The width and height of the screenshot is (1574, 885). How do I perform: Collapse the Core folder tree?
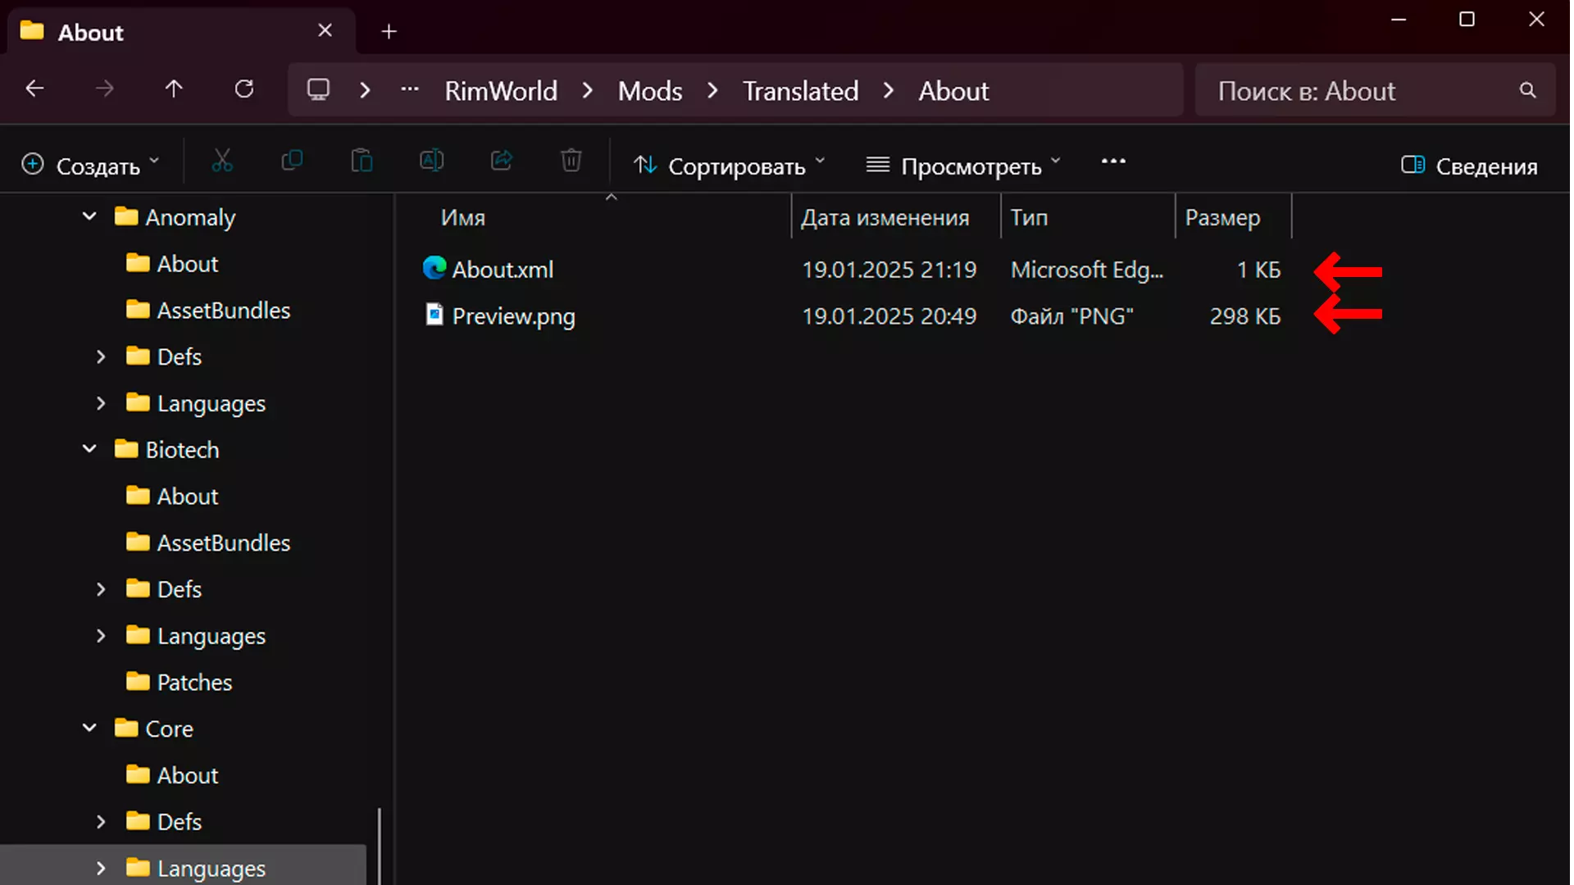click(89, 728)
